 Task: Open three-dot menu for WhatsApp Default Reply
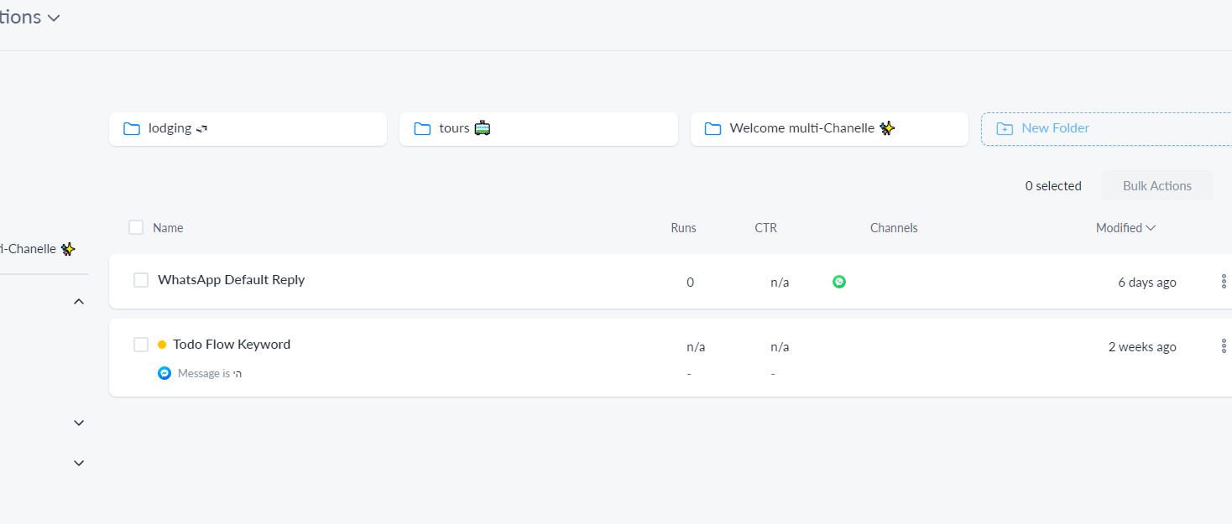1224,282
